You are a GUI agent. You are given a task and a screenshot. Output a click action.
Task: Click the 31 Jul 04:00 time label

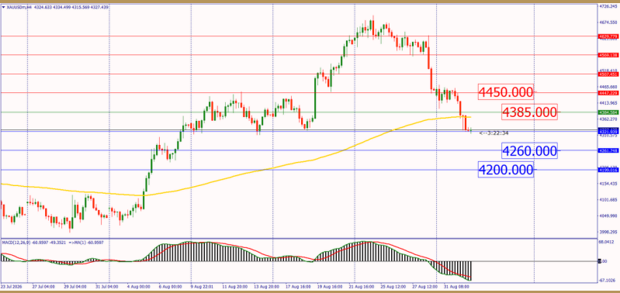click(x=106, y=286)
